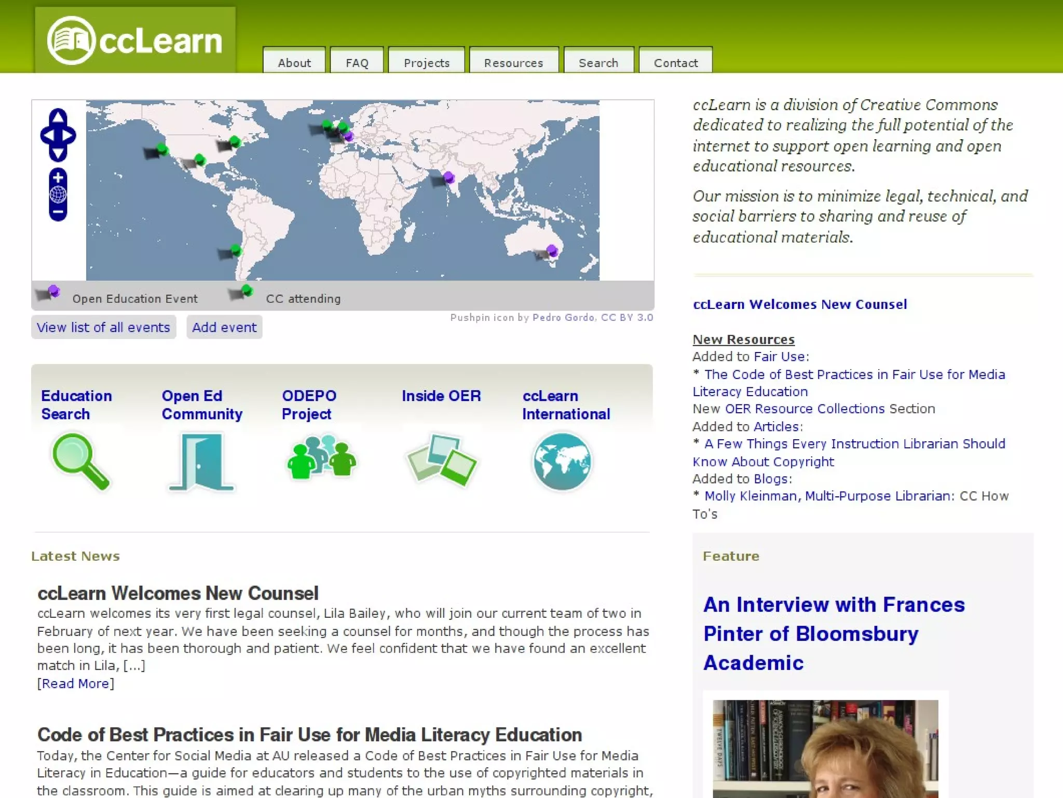Zoom out on the map with minus button

tap(58, 212)
